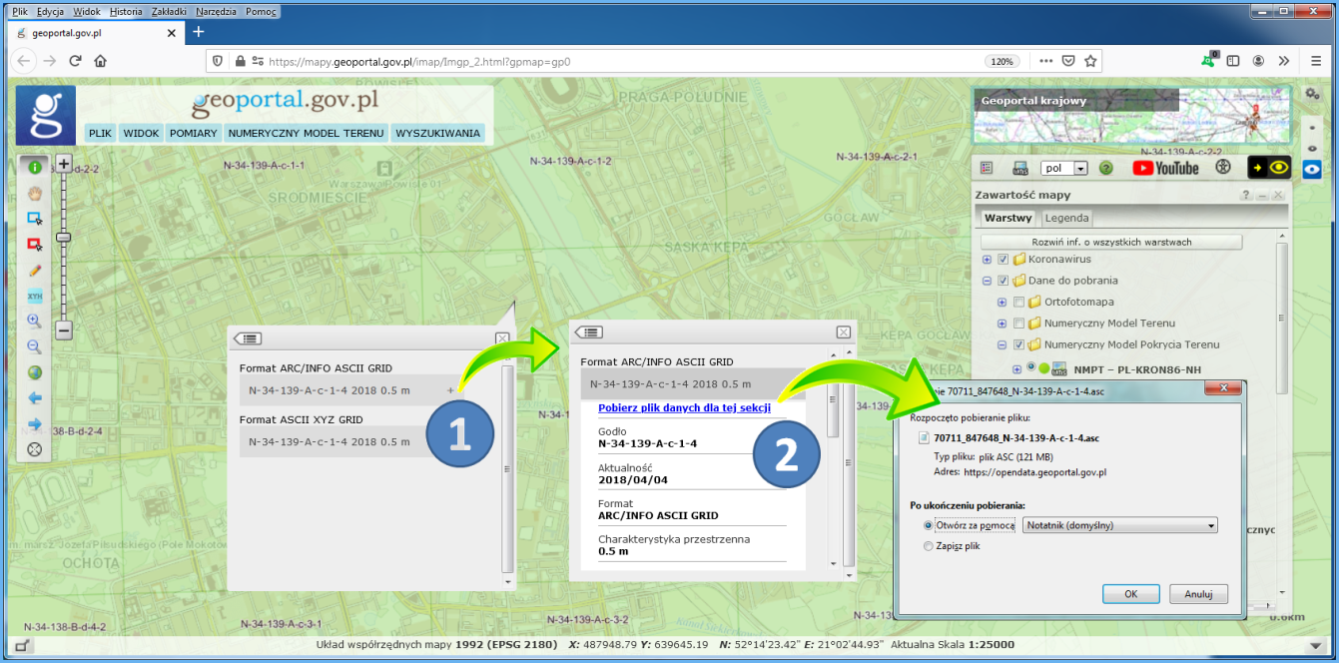Viewport: 1339px width, 663px height.
Task: Show full extent with globe icon
Action: (x=34, y=372)
